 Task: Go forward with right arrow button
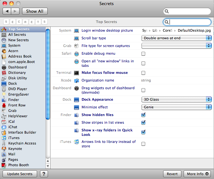point(15,11)
